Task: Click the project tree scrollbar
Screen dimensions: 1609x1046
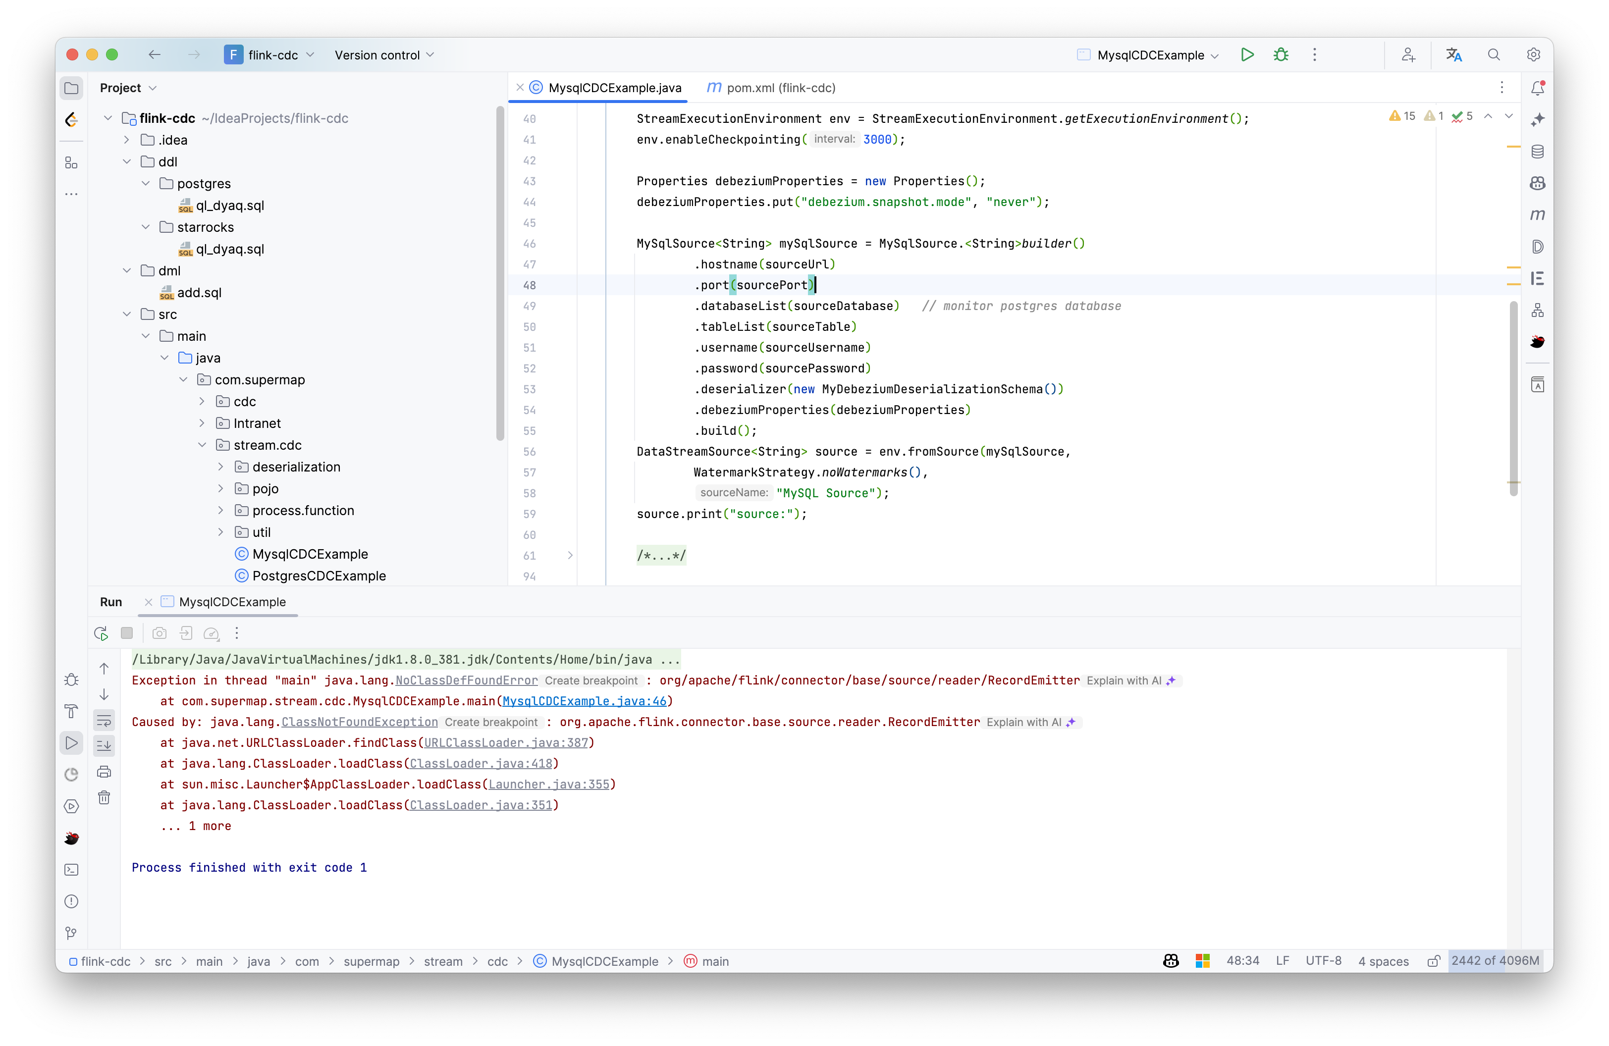Action: pyautogui.click(x=500, y=273)
